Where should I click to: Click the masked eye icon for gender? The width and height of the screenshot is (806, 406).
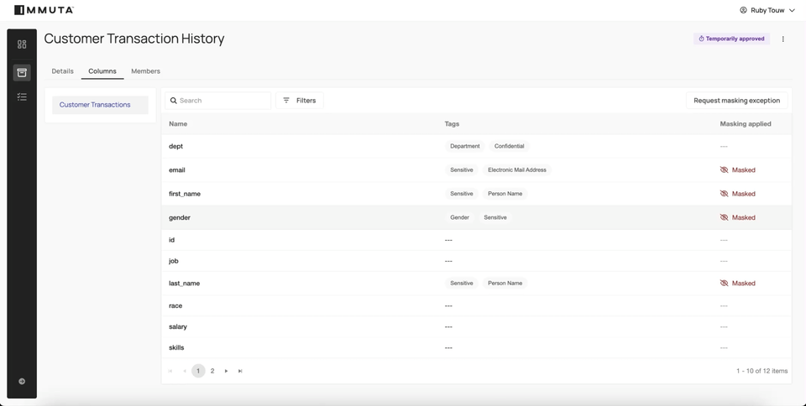pyautogui.click(x=724, y=217)
